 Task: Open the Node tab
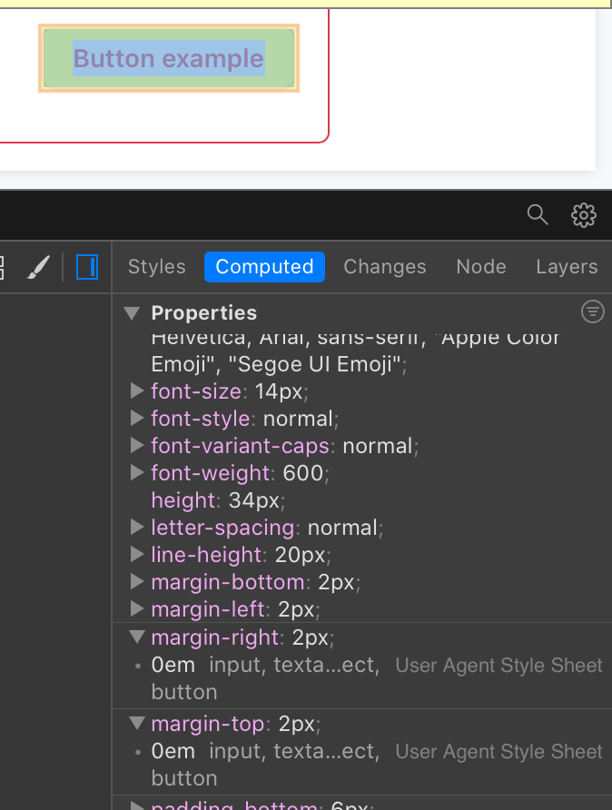[481, 266]
